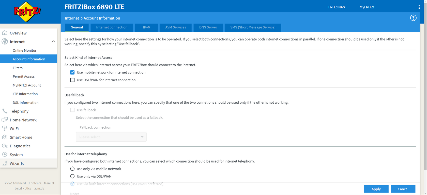Image resolution: width=427 pixels, height=195 pixels.
Task: Click the Telephony handset icon
Action: pyautogui.click(x=5, y=111)
